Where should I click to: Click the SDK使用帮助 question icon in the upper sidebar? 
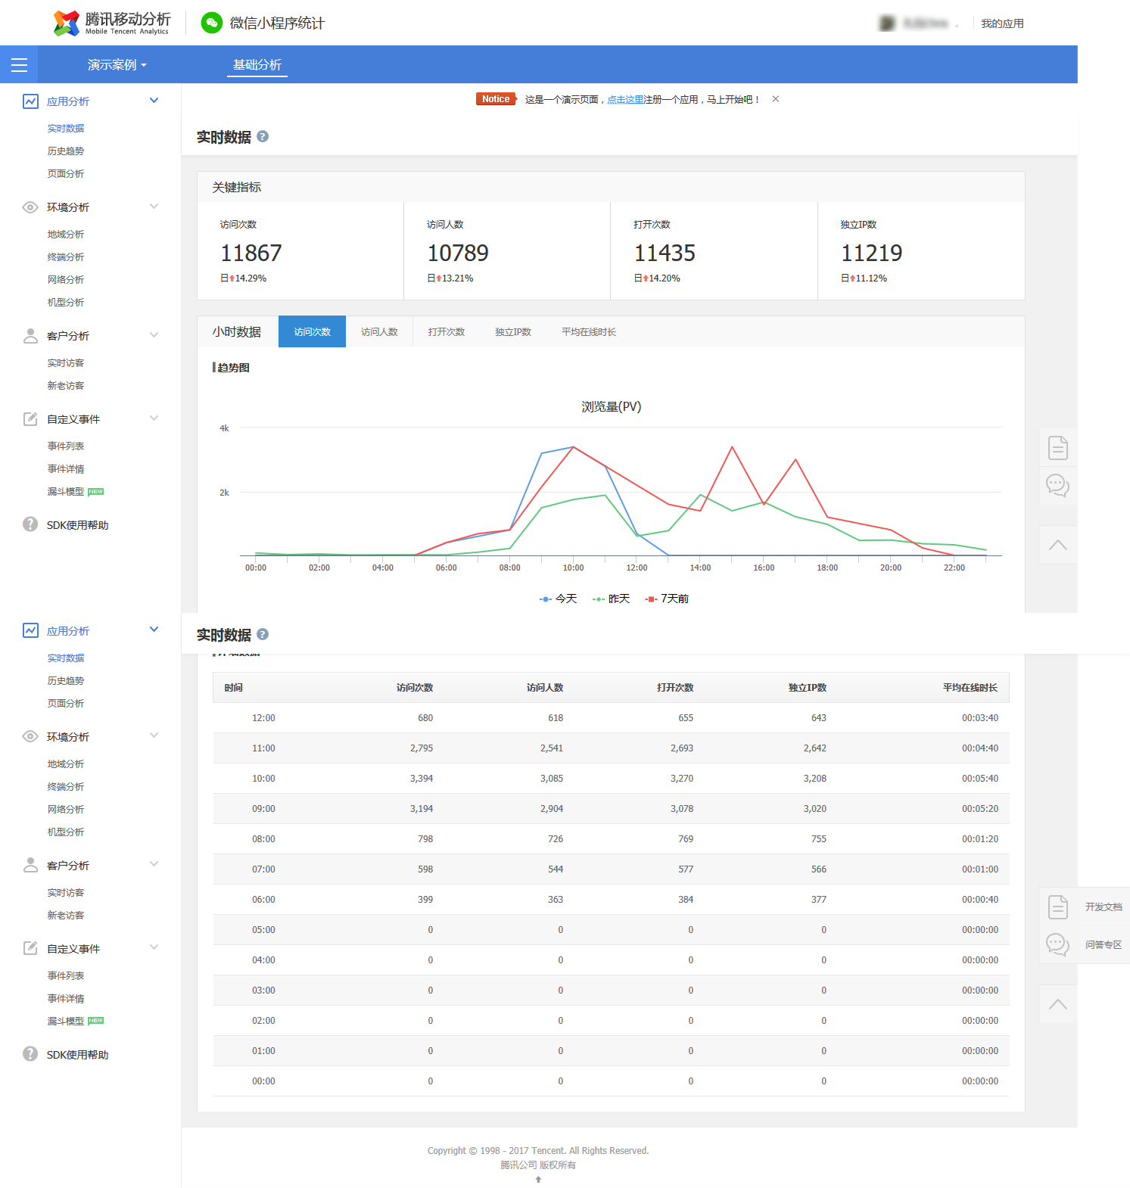click(30, 524)
